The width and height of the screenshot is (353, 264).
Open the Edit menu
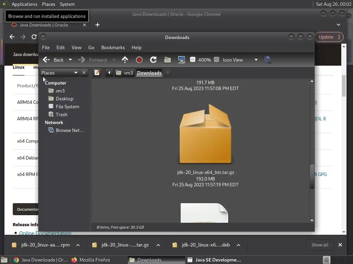tap(61, 47)
